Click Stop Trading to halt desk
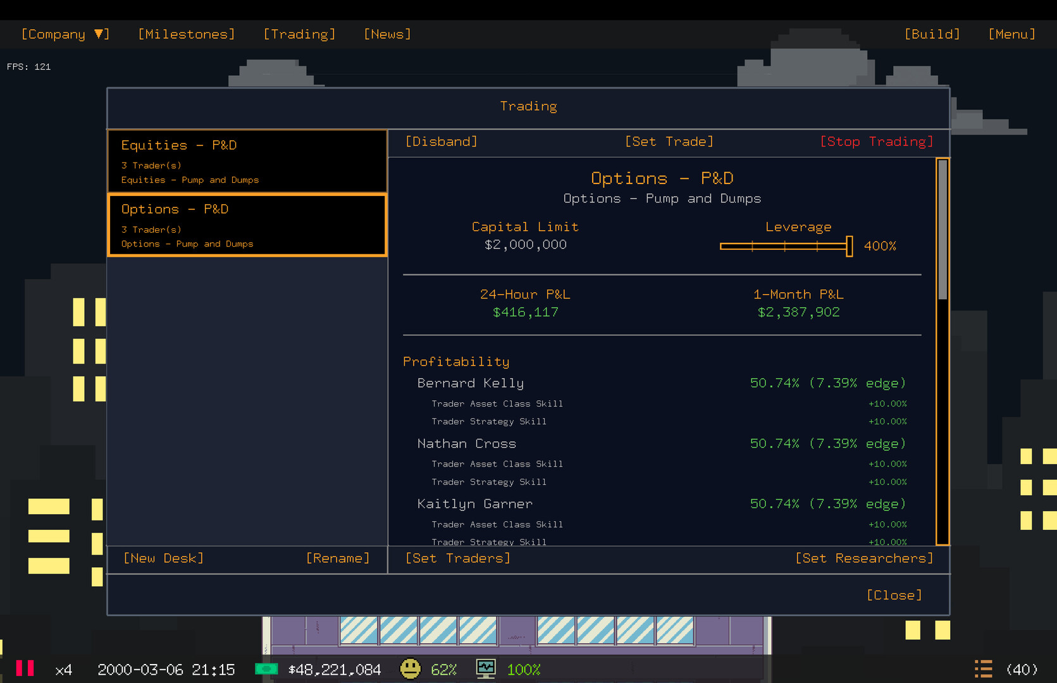Viewport: 1057px width, 683px height. pyautogui.click(x=876, y=142)
